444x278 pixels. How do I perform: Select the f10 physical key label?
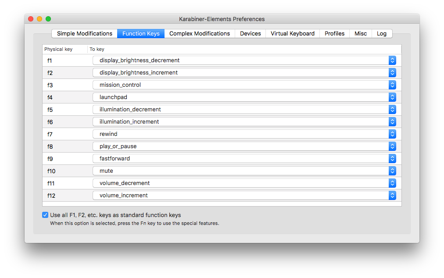(51, 171)
